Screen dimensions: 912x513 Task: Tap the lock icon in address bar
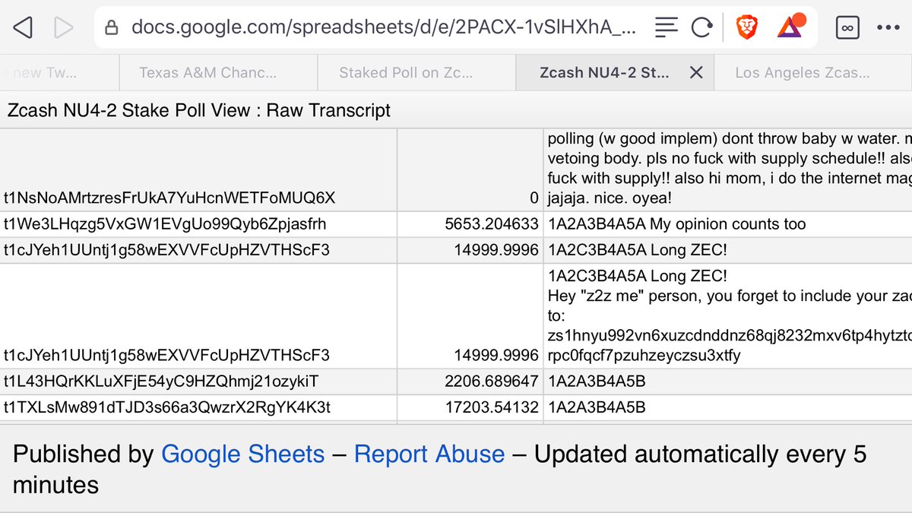112,28
